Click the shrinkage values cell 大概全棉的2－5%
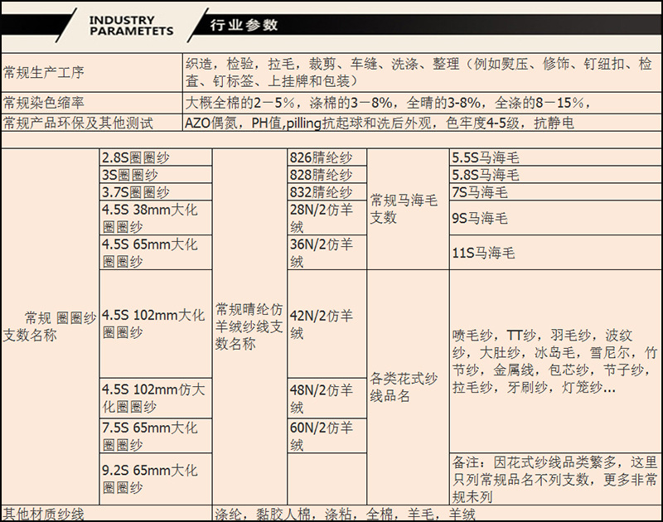This screenshot has height=522, width=663. (422, 103)
